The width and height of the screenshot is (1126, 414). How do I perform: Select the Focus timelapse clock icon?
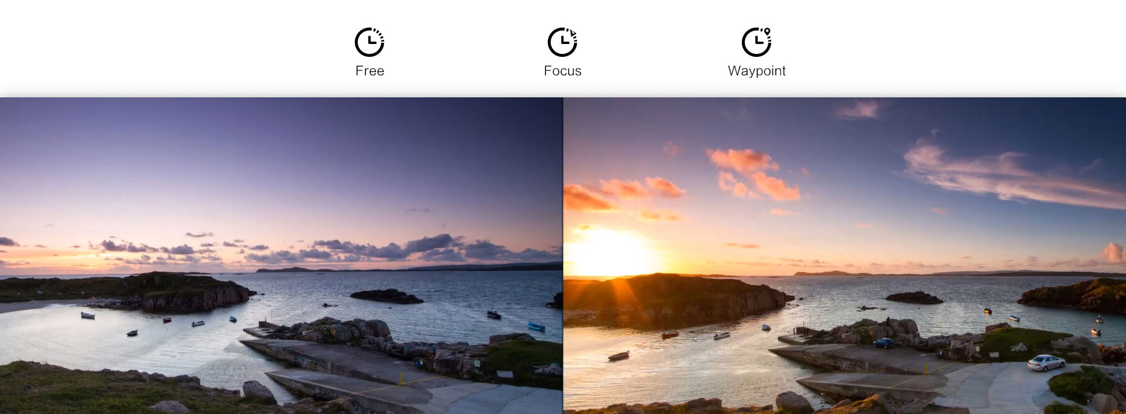coord(562,42)
